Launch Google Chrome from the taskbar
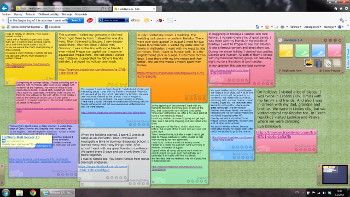This screenshot has height=197, width=350. 33,193
